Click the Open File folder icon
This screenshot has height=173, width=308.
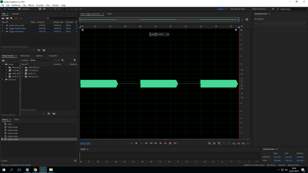click(3, 18)
